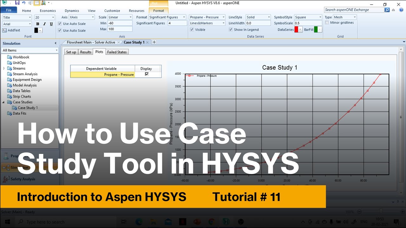406x228 pixels.
Task: Click the Data Fits folder icon
Action: 10,113
